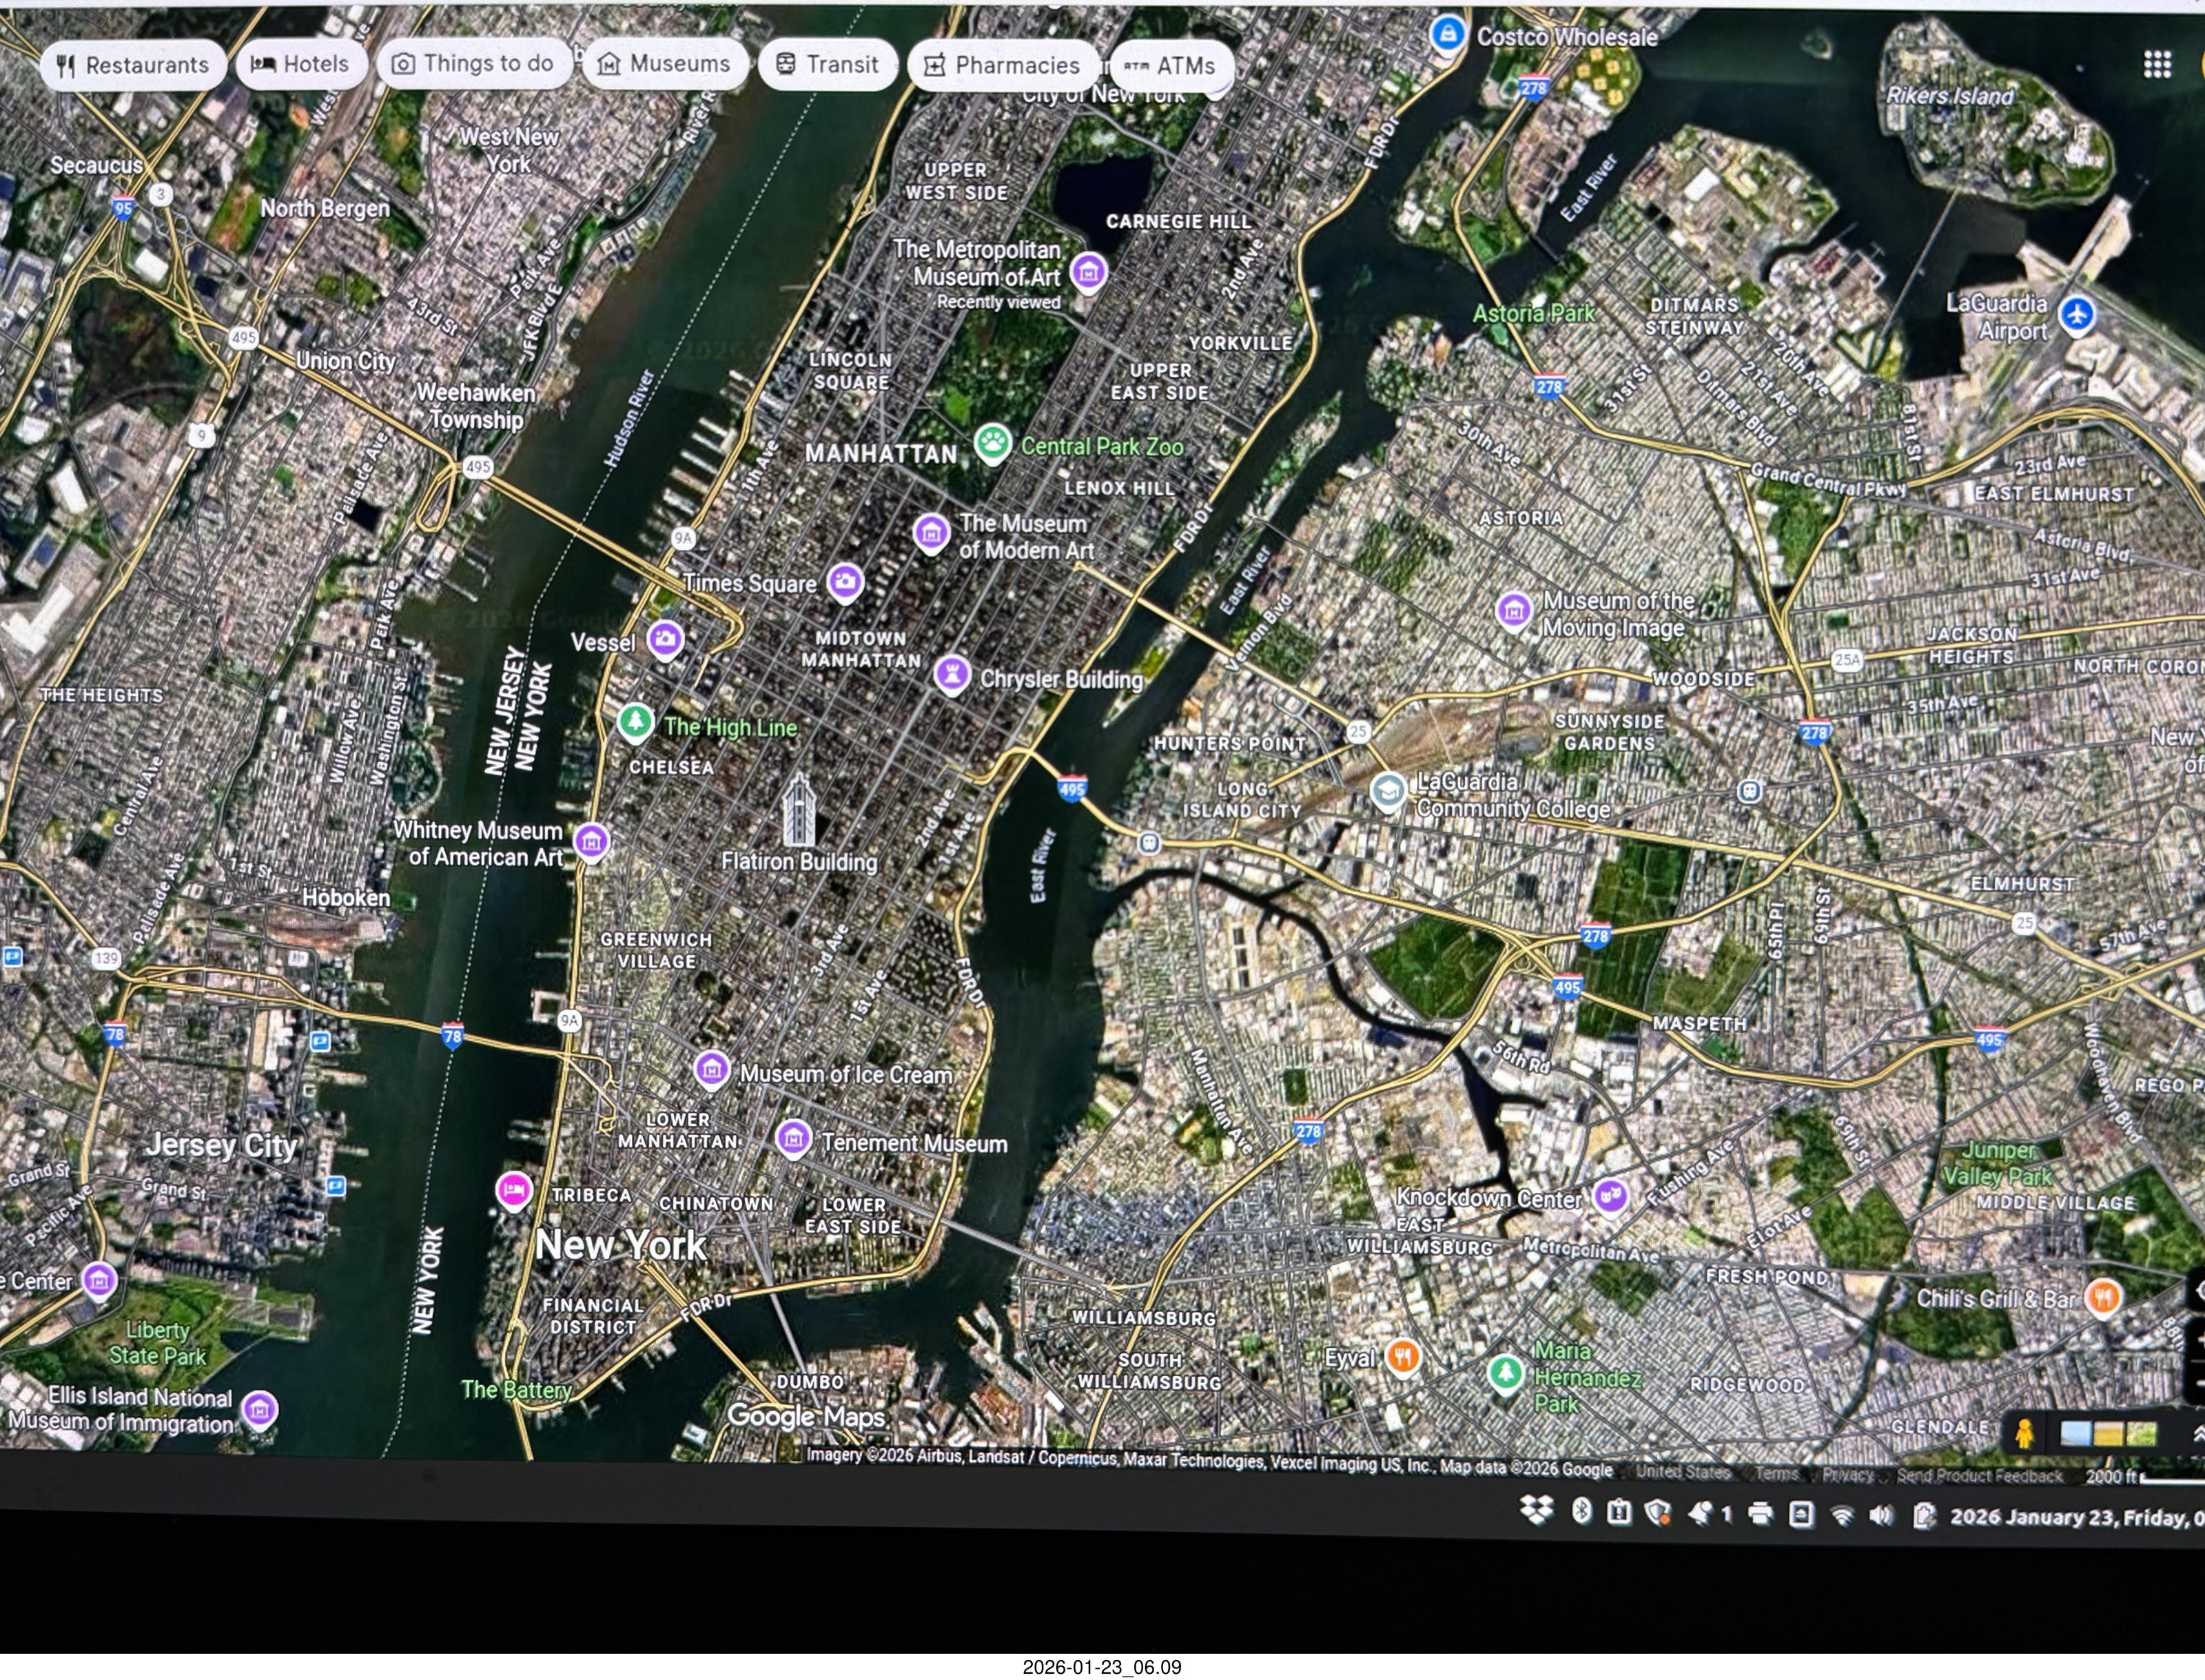Open Send Product Feedback link
2205x1680 pixels.
(x=1979, y=1476)
